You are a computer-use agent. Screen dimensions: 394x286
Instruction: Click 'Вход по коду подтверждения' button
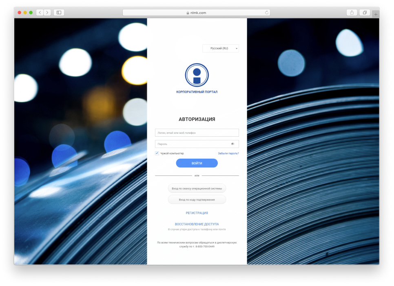197,200
